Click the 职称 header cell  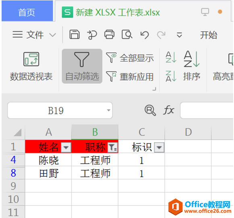click(95, 146)
